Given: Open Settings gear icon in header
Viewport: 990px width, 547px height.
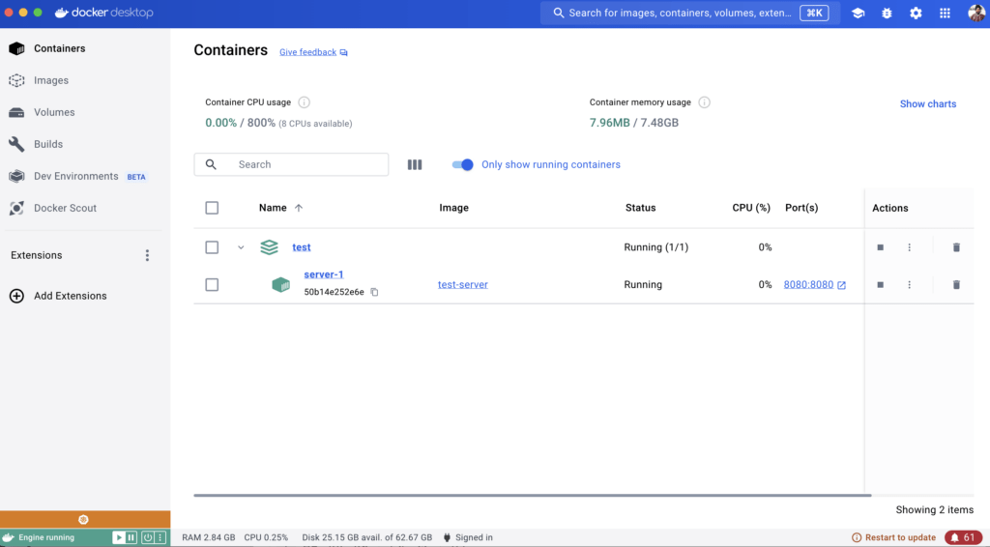Looking at the screenshot, I should [x=916, y=14].
